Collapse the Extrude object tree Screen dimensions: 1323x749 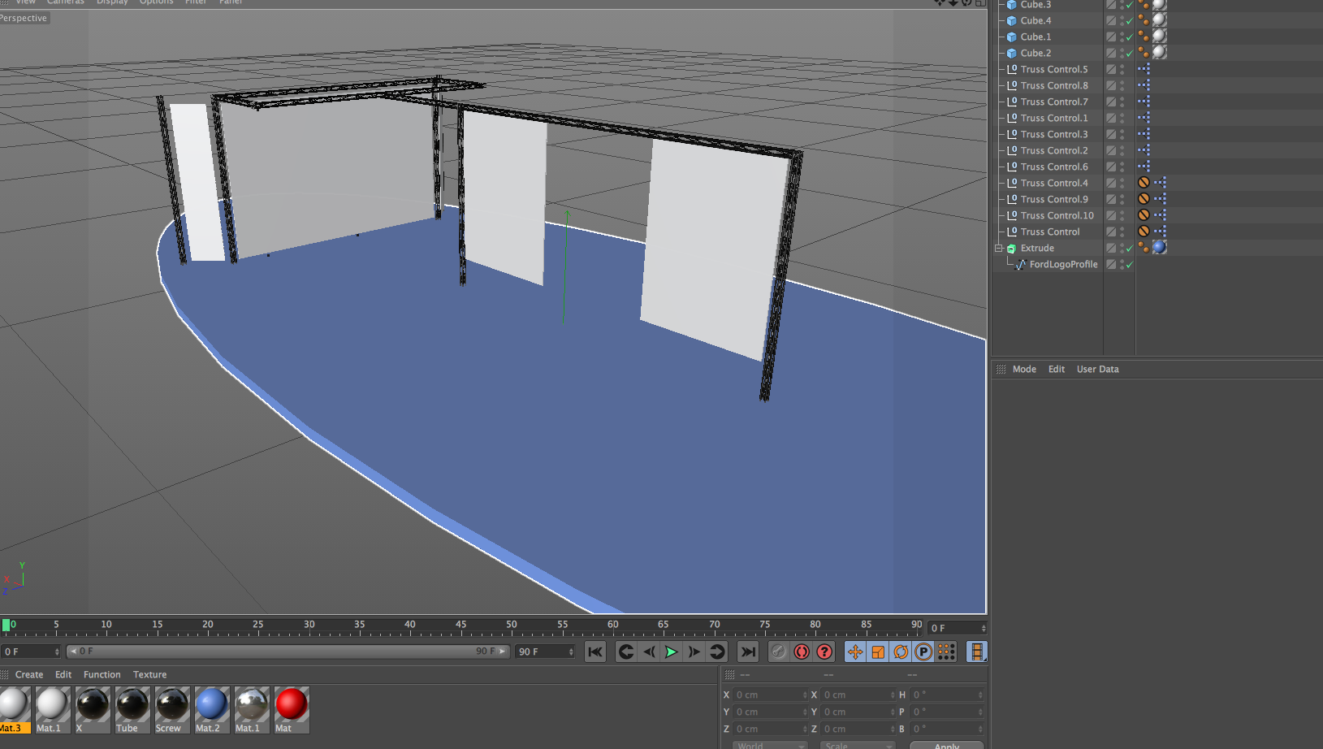pos(999,249)
